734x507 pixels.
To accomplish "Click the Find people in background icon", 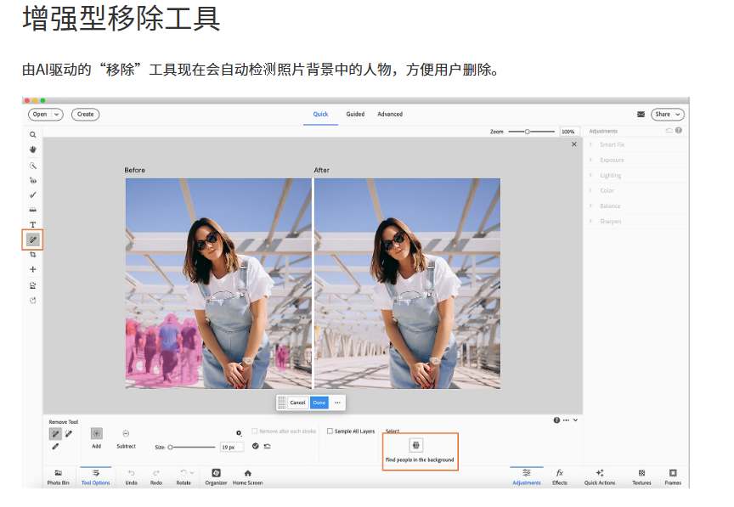I will point(416,445).
